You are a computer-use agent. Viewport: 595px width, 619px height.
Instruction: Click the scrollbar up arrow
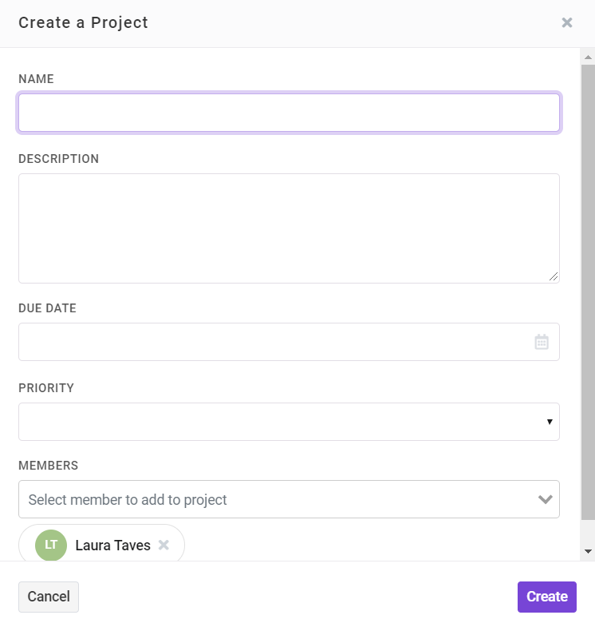pos(588,58)
